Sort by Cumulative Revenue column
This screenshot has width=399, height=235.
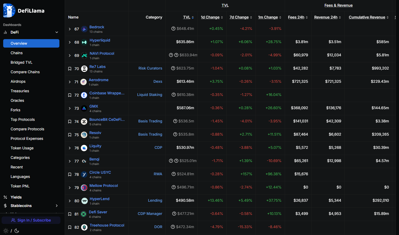(369, 17)
